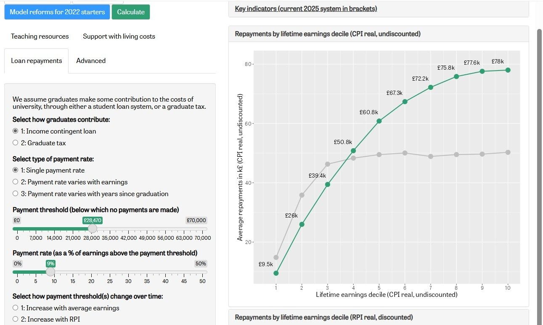Open the Advanced tab
This screenshot has width=543, height=325.
click(91, 60)
